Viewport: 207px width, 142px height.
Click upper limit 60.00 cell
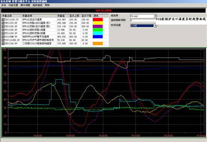(x=73, y=40)
